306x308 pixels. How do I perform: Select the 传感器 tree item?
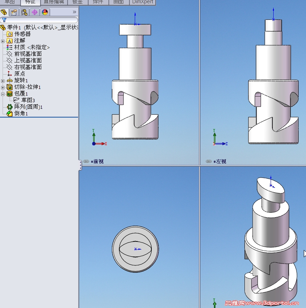pos(22,34)
